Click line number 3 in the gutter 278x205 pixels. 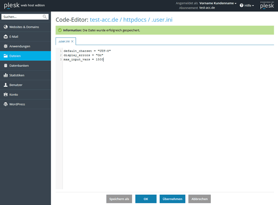tap(61, 59)
